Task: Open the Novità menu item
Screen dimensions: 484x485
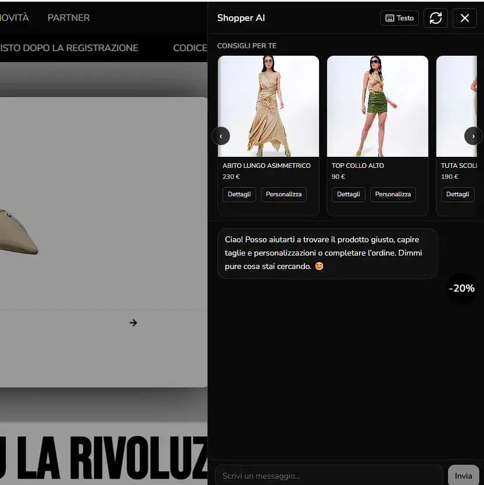Action: [x=14, y=18]
